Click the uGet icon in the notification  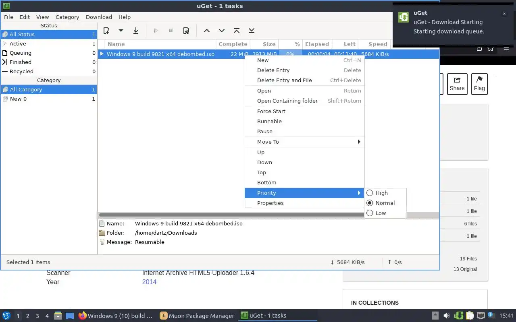pos(404,17)
